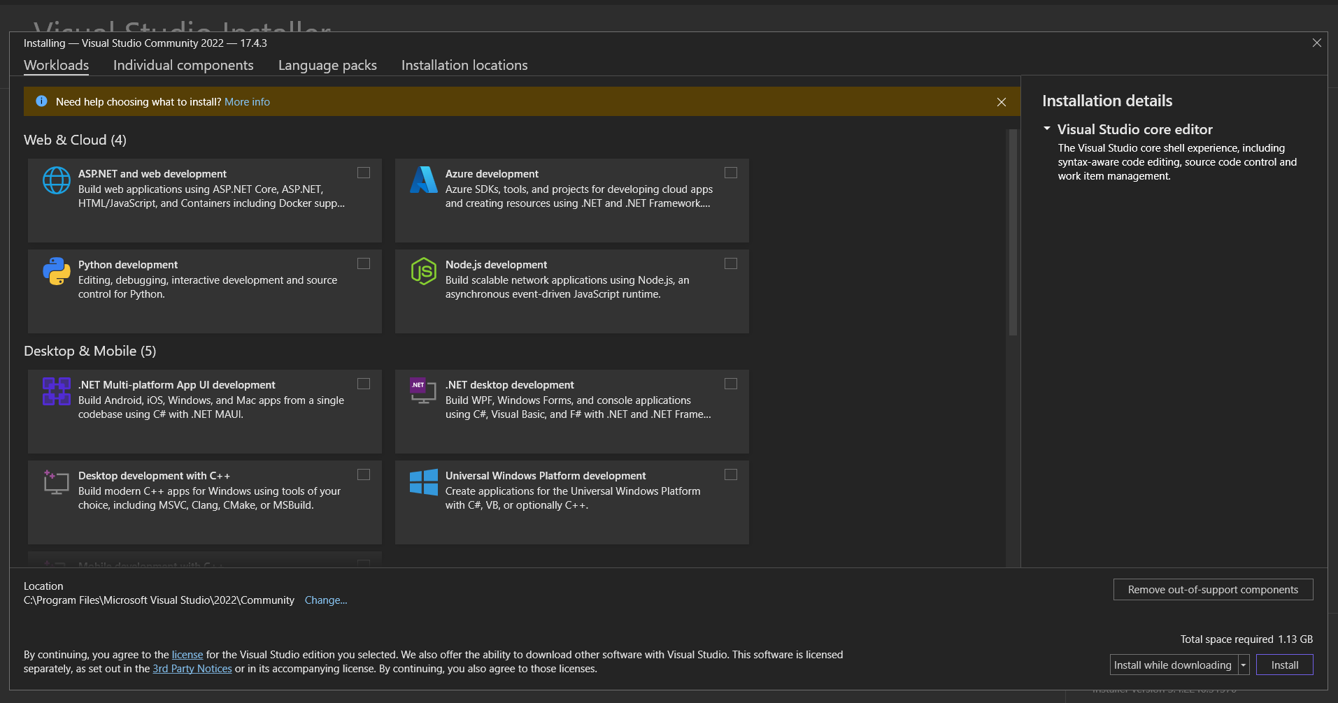Screen dimensions: 1338x703
Task: Enable the ASP.NET and web development checkbox
Action: tap(364, 173)
